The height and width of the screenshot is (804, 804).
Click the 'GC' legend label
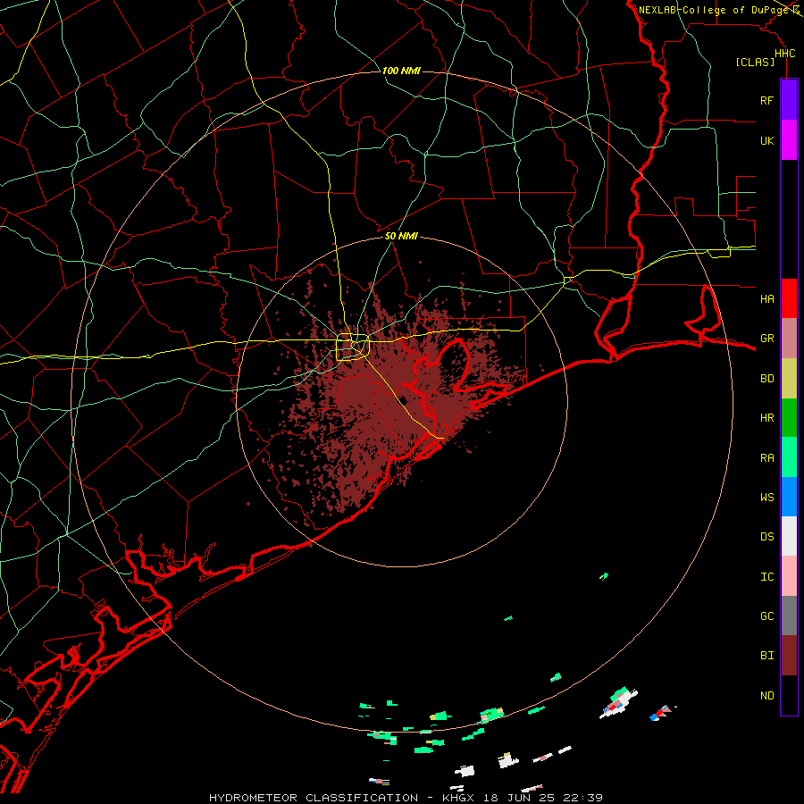pyautogui.click(x=767, y=616)
